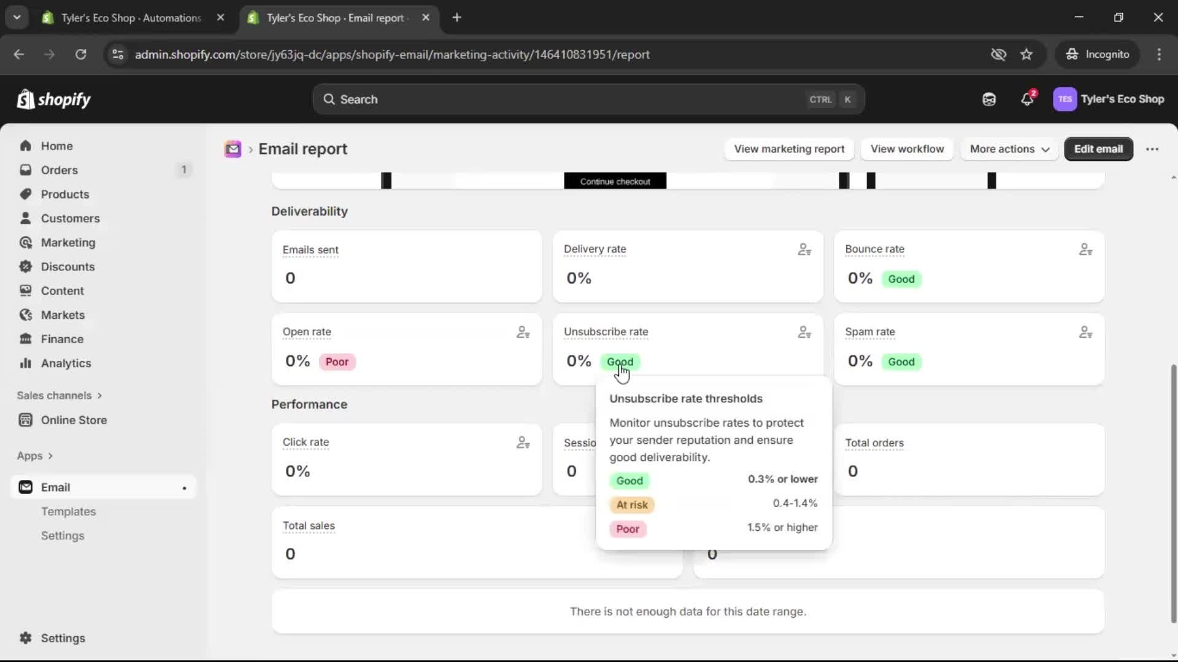Click the customer segment icon on Bounce rate card
1178x662 pixels.
click(1085, 249)
